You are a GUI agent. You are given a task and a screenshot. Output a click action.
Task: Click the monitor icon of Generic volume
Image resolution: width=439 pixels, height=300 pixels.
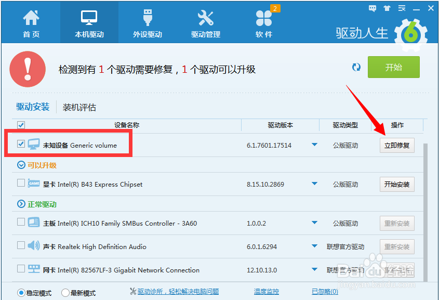[x=34, y=144]
